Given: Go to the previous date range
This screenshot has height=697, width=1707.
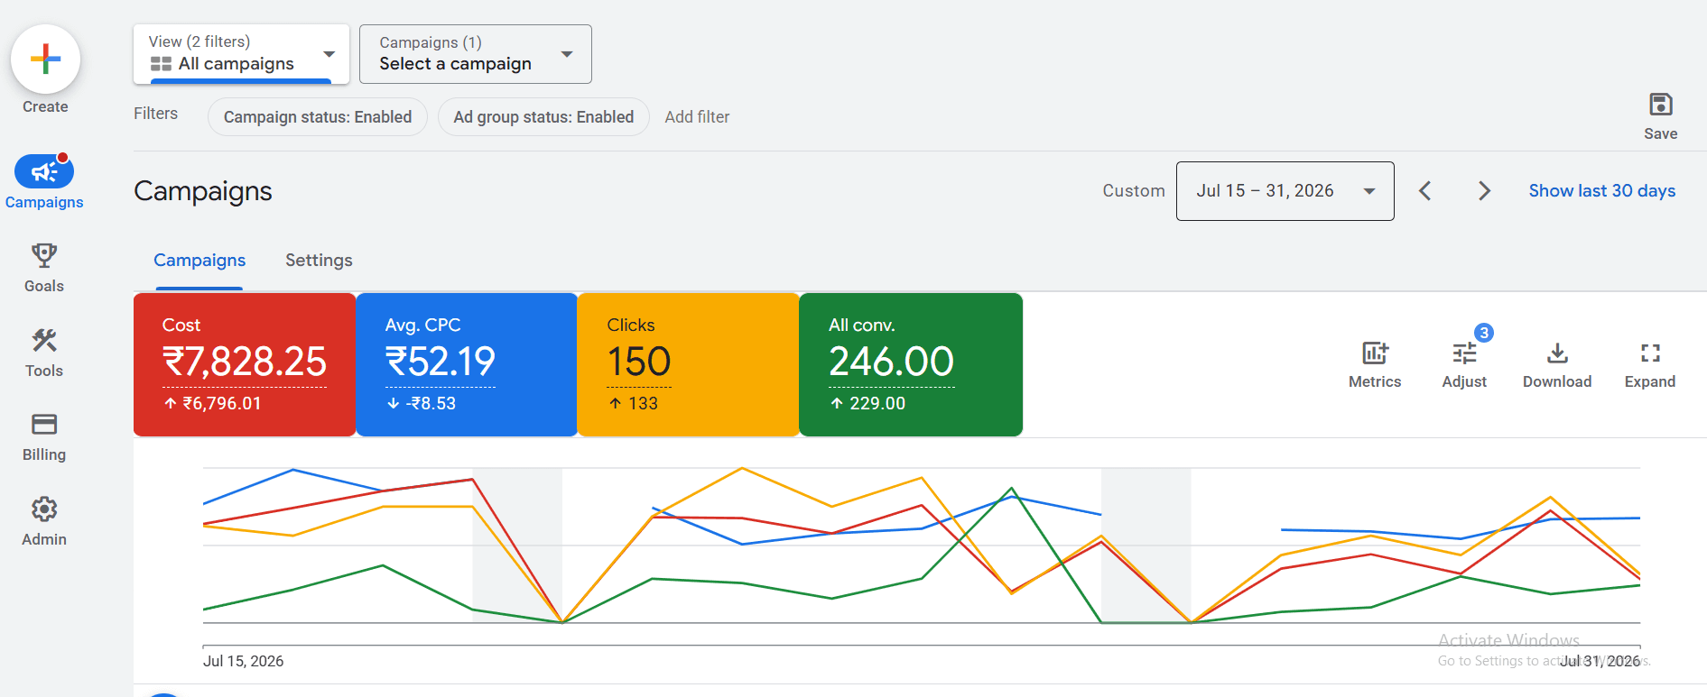Looking at the screenshot, I should pyautogui.click(x=1425, y=191).
